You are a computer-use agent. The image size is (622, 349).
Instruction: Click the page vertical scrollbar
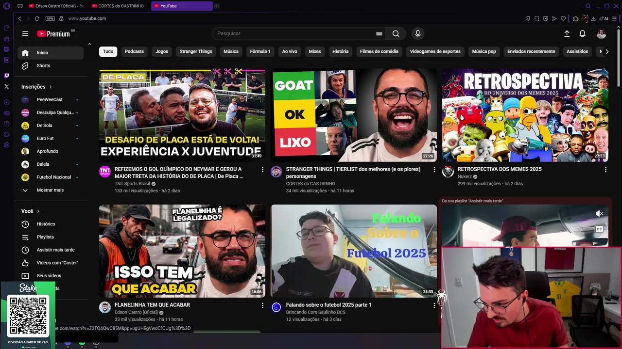tap(618, 58)
